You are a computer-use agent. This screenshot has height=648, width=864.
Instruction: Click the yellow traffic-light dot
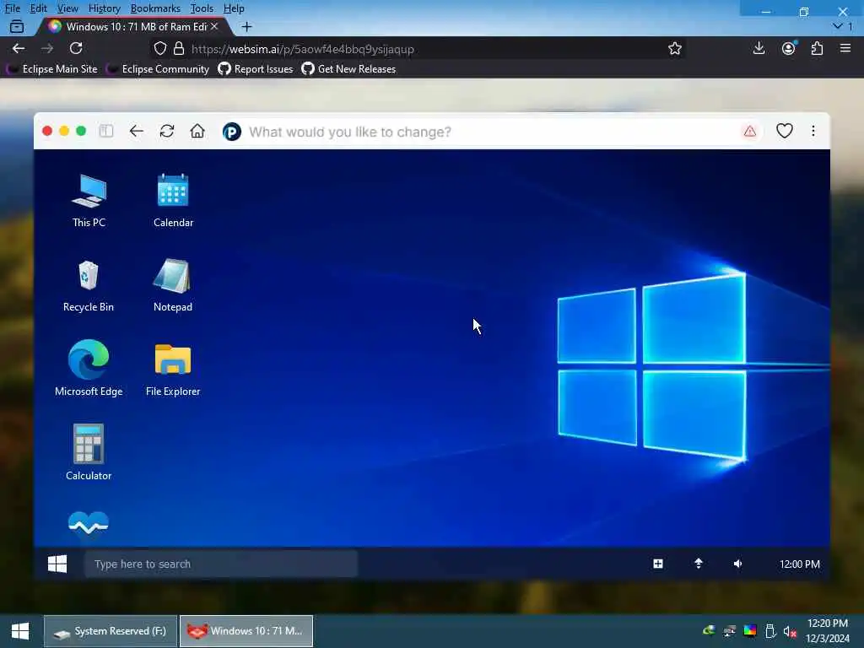pyautogui.click(x=64, y=131)
